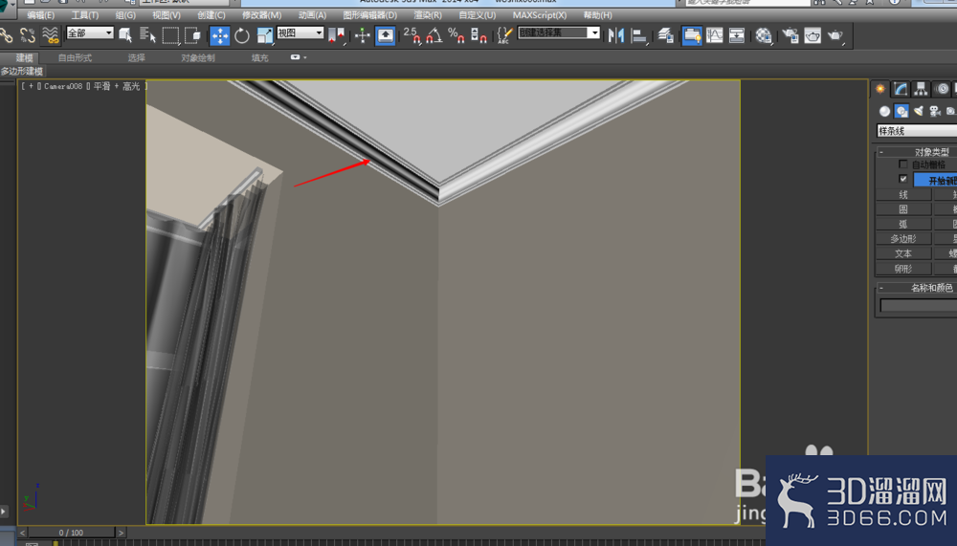The image size is (957, 546).
Task: Click the Unlink Selection chain icon
Action: coord(28,35)
